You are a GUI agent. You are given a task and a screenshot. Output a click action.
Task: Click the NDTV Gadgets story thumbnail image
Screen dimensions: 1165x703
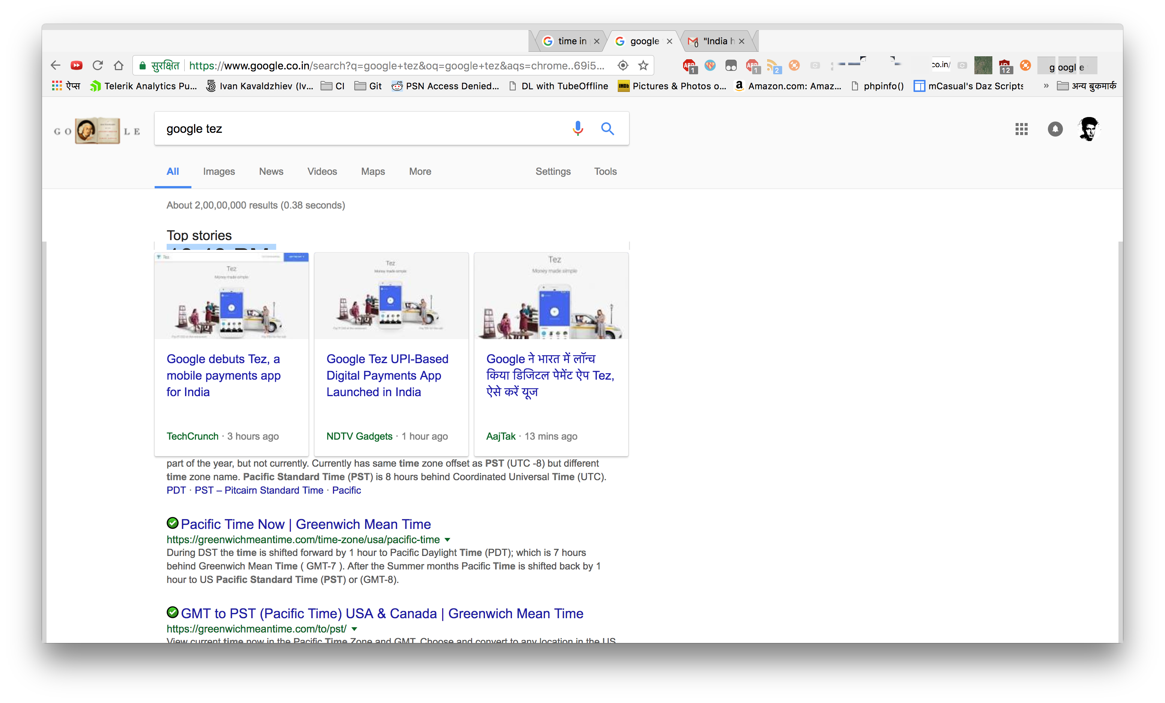391,296
